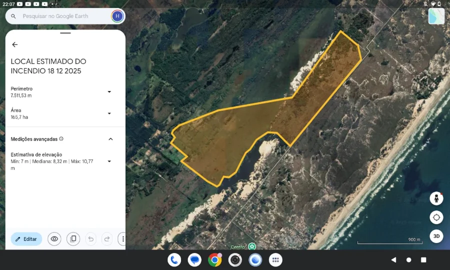The image size is (450, 270).
Task: Click the Editar button
Action: click(x=26, y=239)
